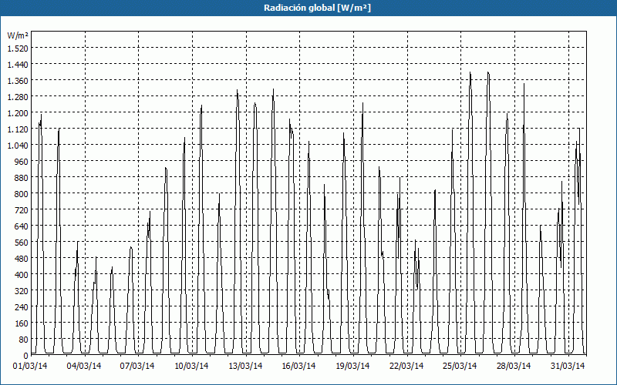
Task: Click the 1.040 y-axis label
Action: (18, 146)
